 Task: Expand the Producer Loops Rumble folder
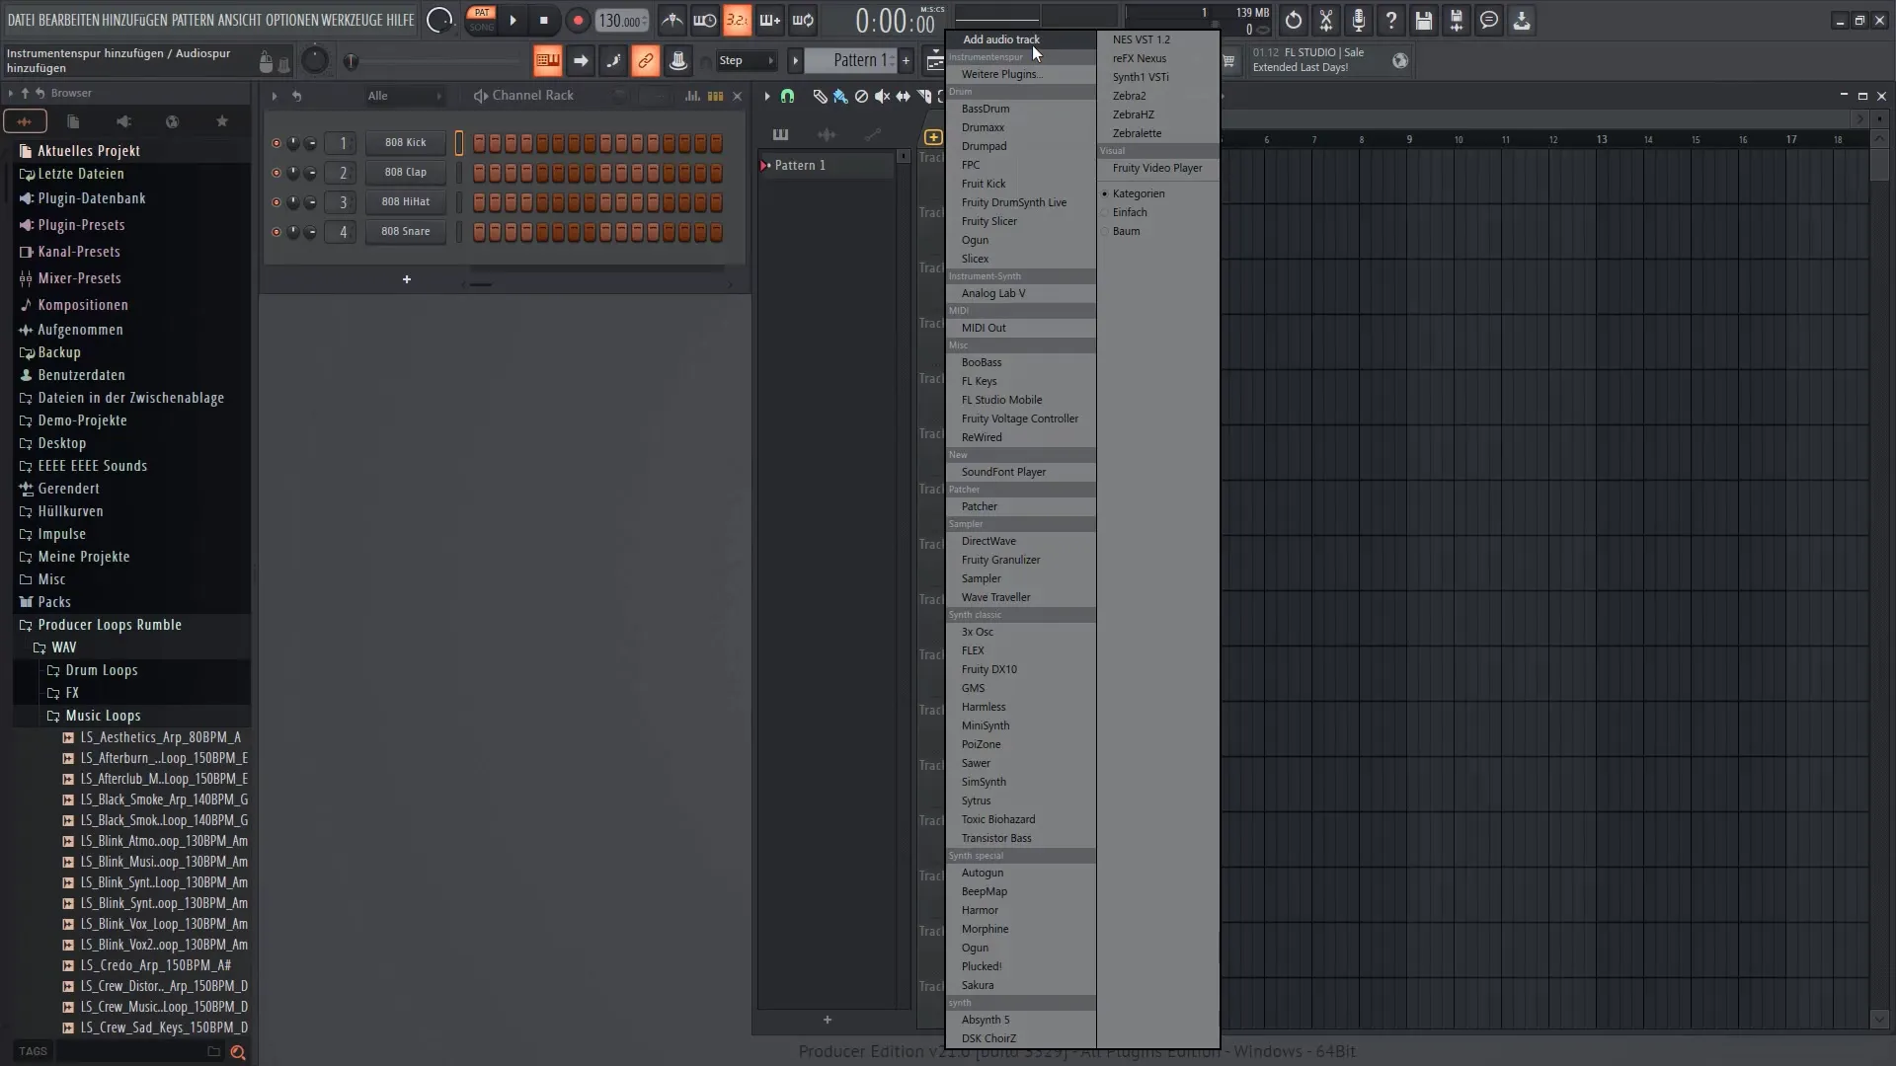coord(110,625)
